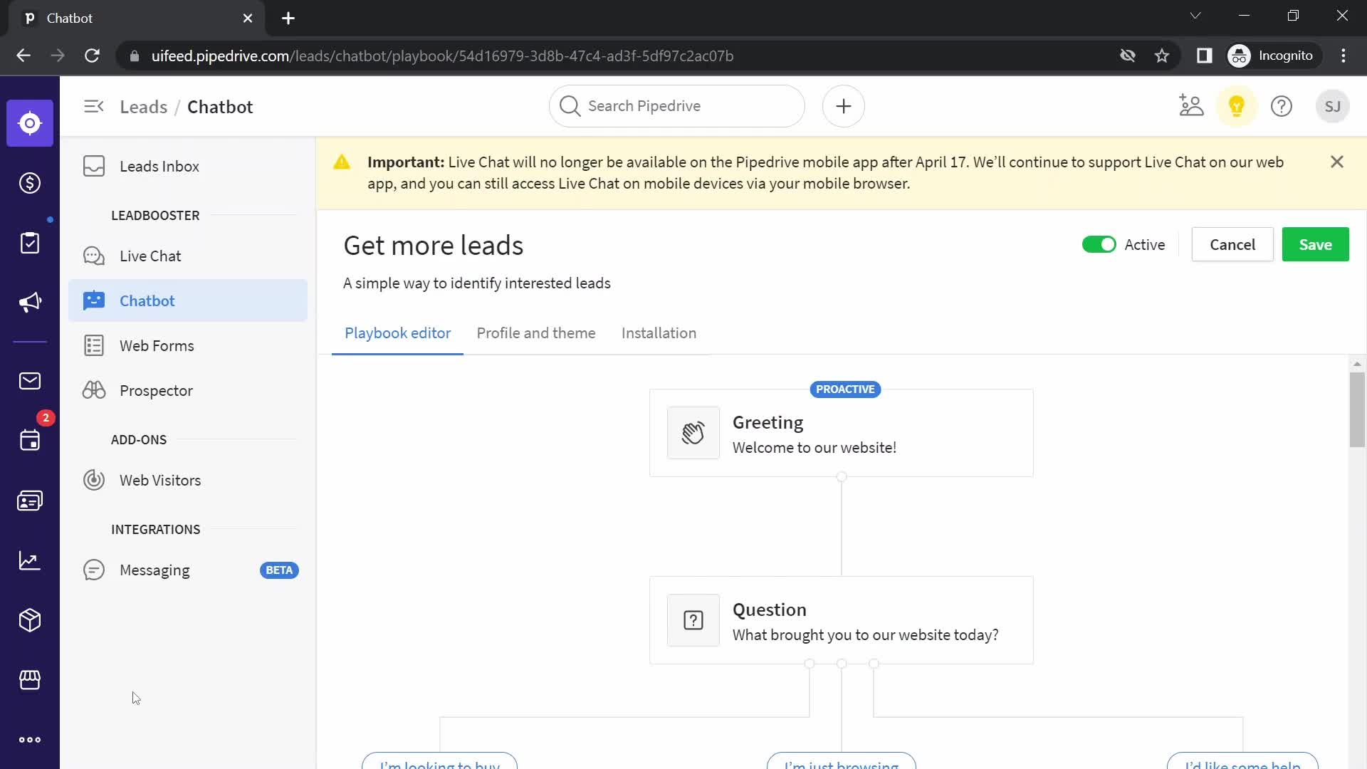1367x769 pixels.
Task: Click the Cancel button
Action: (x=1232, y=244)
